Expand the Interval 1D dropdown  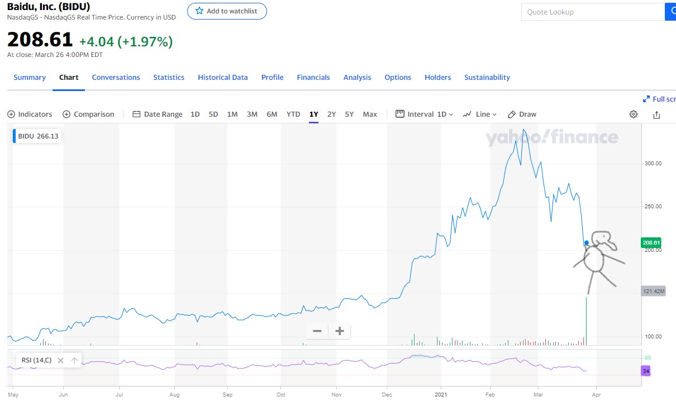[425, 114]
